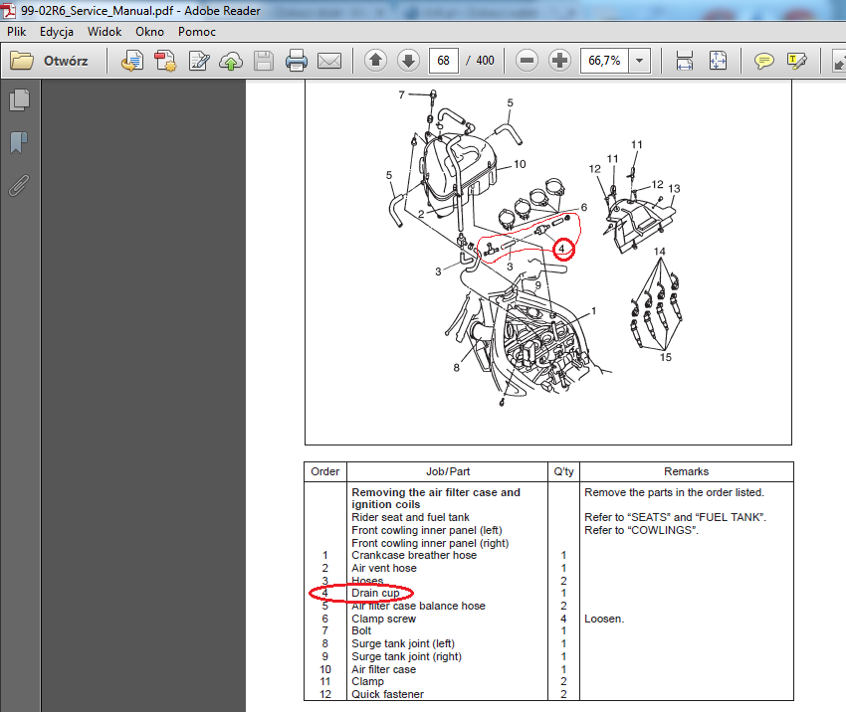Print the document using printer icon
846x712 pixels.
click(x=297, y=61)
